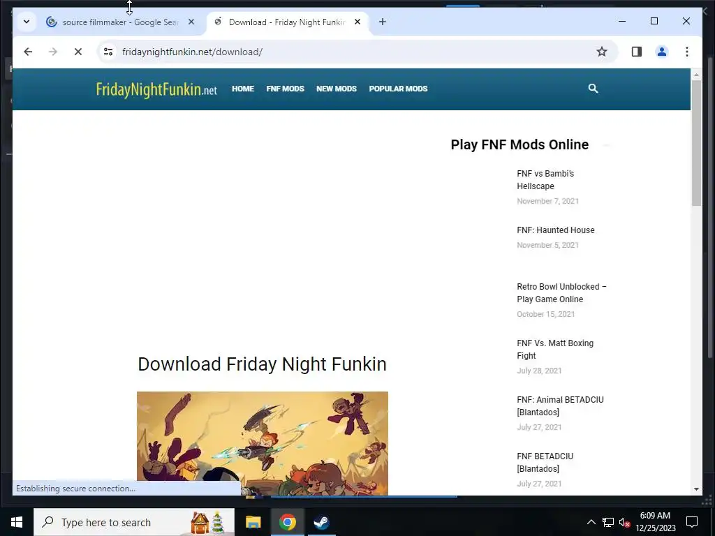Click the scrollbar down arrow
The height and width of the screenshot is (536, 715).
coord(696,489)
